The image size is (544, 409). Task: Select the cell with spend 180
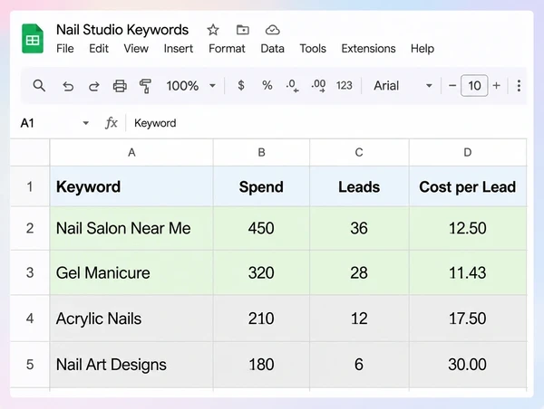262,365
